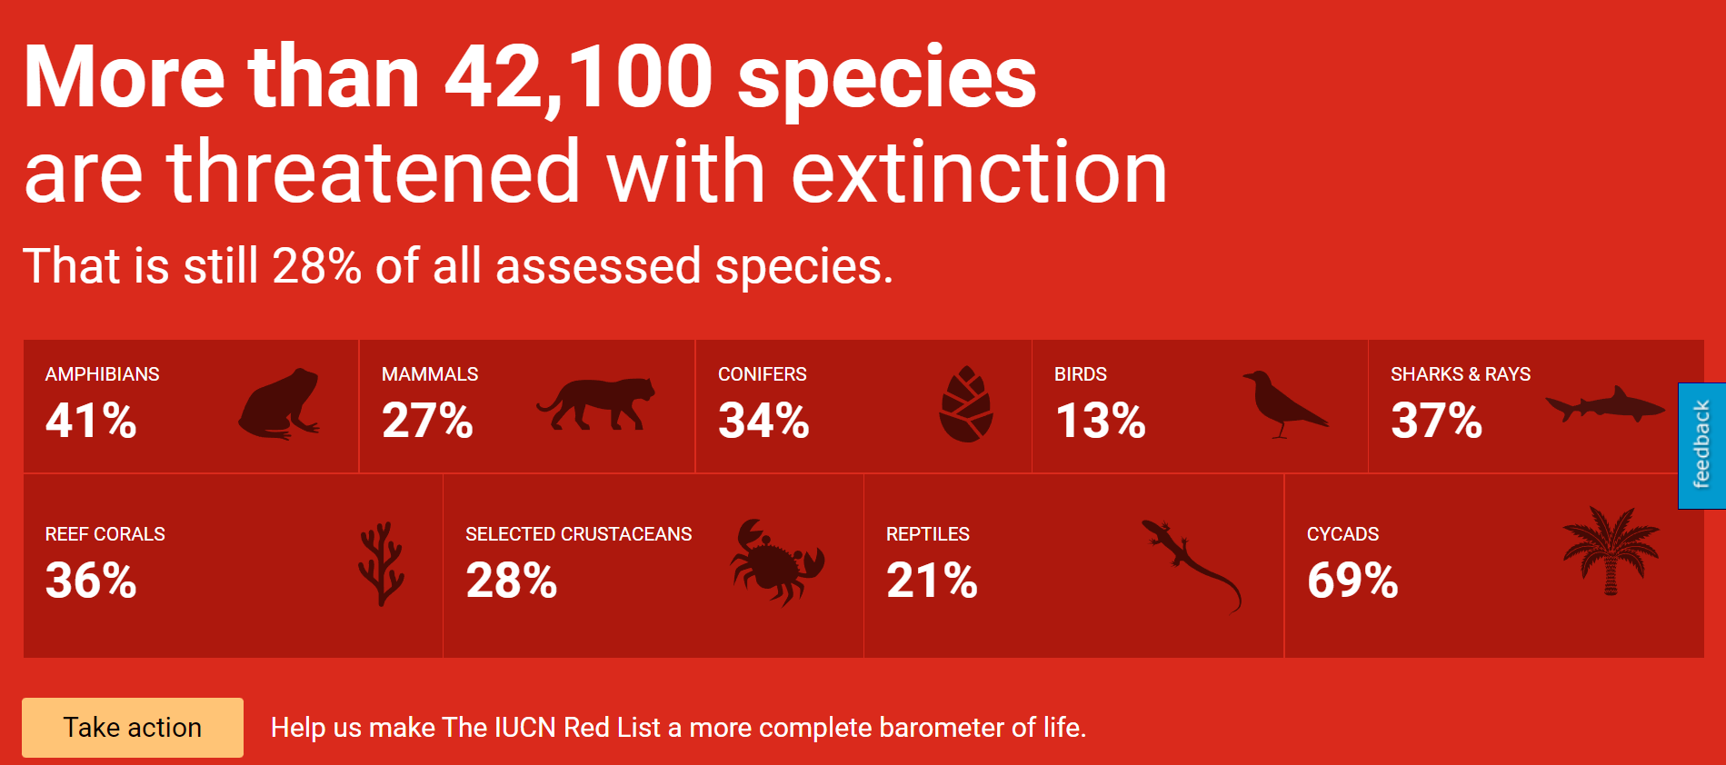The width and height of the screenshot is (1726, 765).
Task: Open the Sharks & Rays 37% statistic
Action: click(1437, 420)
